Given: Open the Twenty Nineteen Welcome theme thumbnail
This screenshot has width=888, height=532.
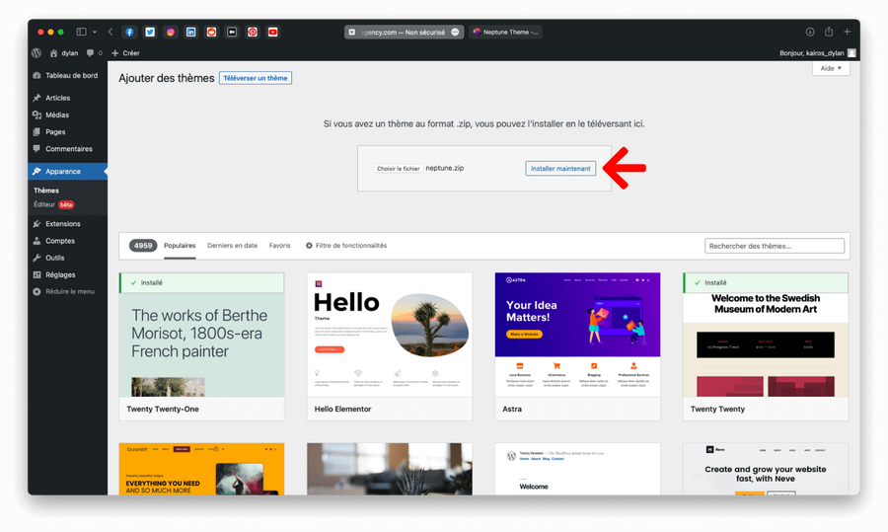Looking at the screenshot, I should (x=577, y=469).
